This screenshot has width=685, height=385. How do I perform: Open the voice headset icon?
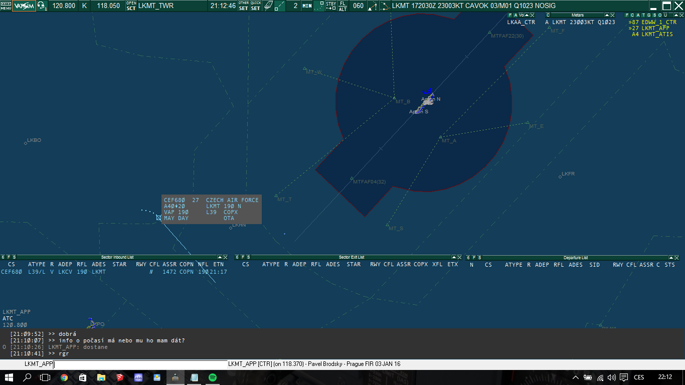[42, 6]
